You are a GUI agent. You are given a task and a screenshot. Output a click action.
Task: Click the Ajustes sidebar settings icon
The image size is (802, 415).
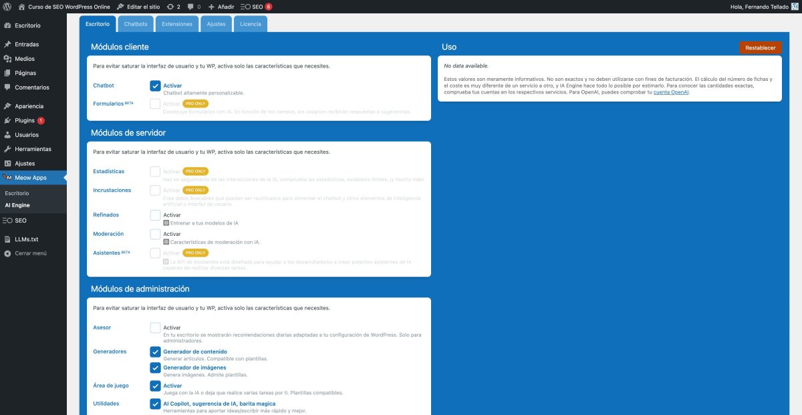point(7,163)
